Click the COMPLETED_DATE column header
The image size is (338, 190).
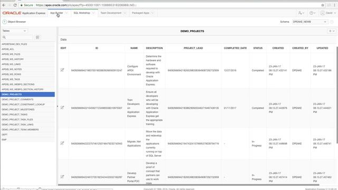coord(235,48)
